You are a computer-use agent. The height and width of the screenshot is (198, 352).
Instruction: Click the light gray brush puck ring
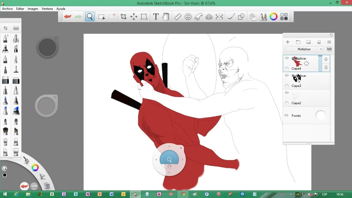click(x=47, y=106)
